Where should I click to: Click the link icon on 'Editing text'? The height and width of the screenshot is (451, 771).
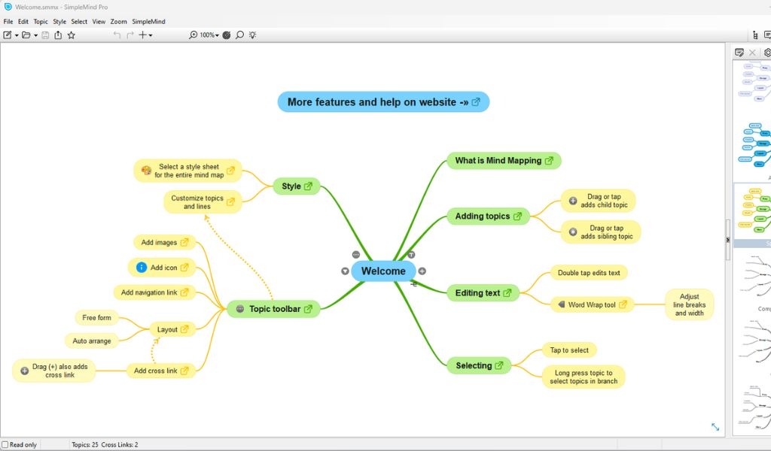pos(507,293)
